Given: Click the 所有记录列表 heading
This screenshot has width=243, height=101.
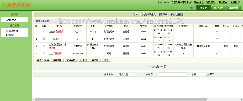Looking at the screenshot, I should click(43, 21).
